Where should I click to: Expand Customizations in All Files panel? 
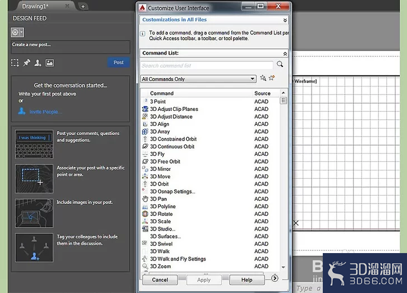click(x=285, y=20)
